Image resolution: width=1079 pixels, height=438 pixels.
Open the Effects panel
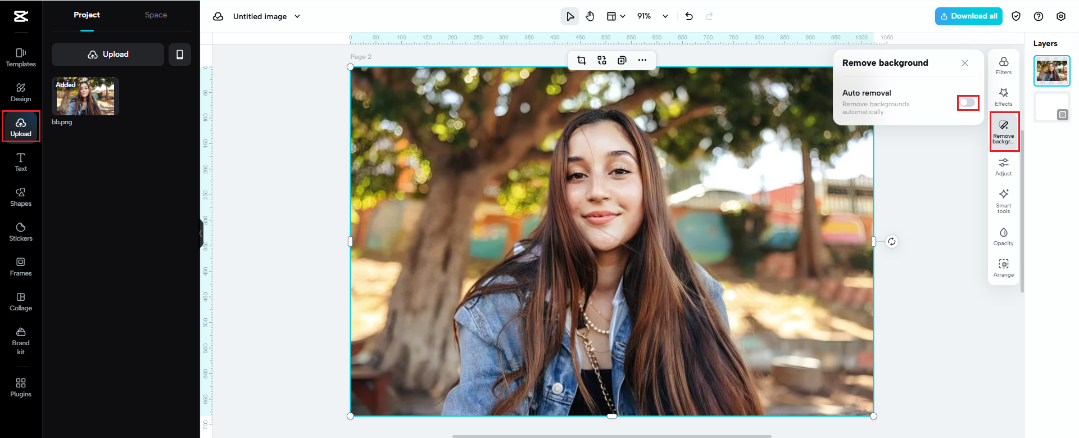1003,97
